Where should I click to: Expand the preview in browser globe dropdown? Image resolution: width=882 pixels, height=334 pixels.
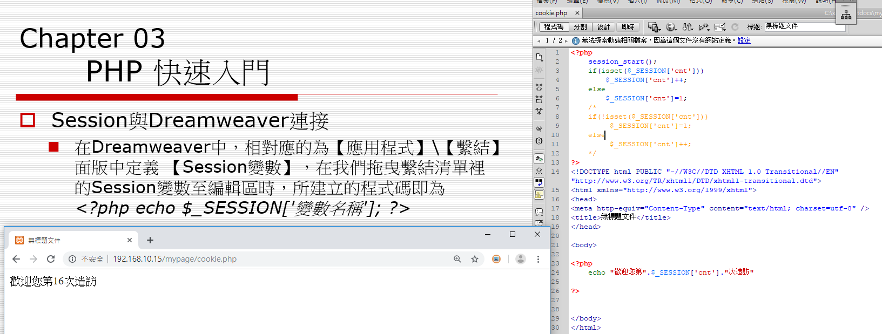point(671,27)
